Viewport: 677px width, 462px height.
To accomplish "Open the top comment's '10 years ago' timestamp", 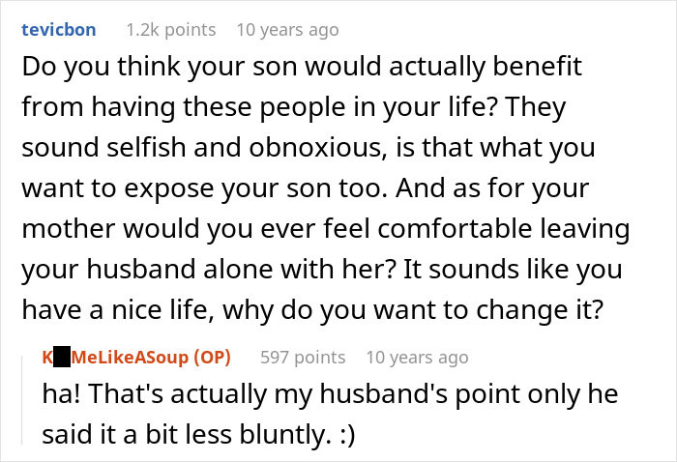I will [287, 30].
